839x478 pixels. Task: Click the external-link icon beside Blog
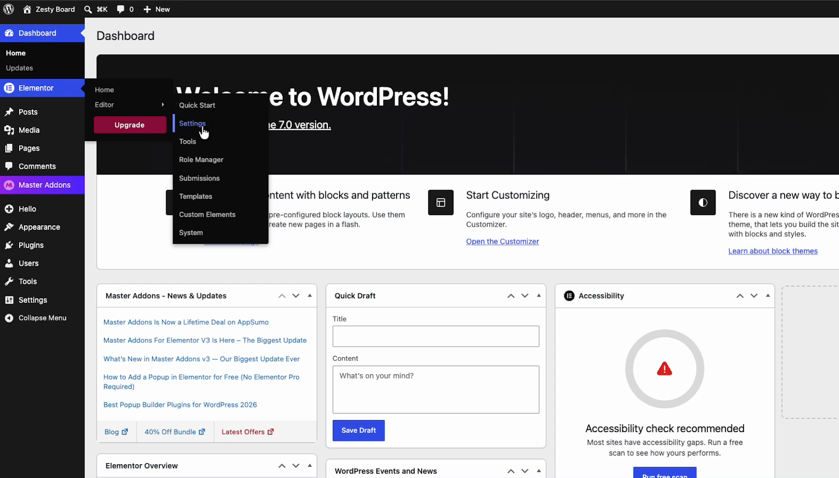pos(125,432)
